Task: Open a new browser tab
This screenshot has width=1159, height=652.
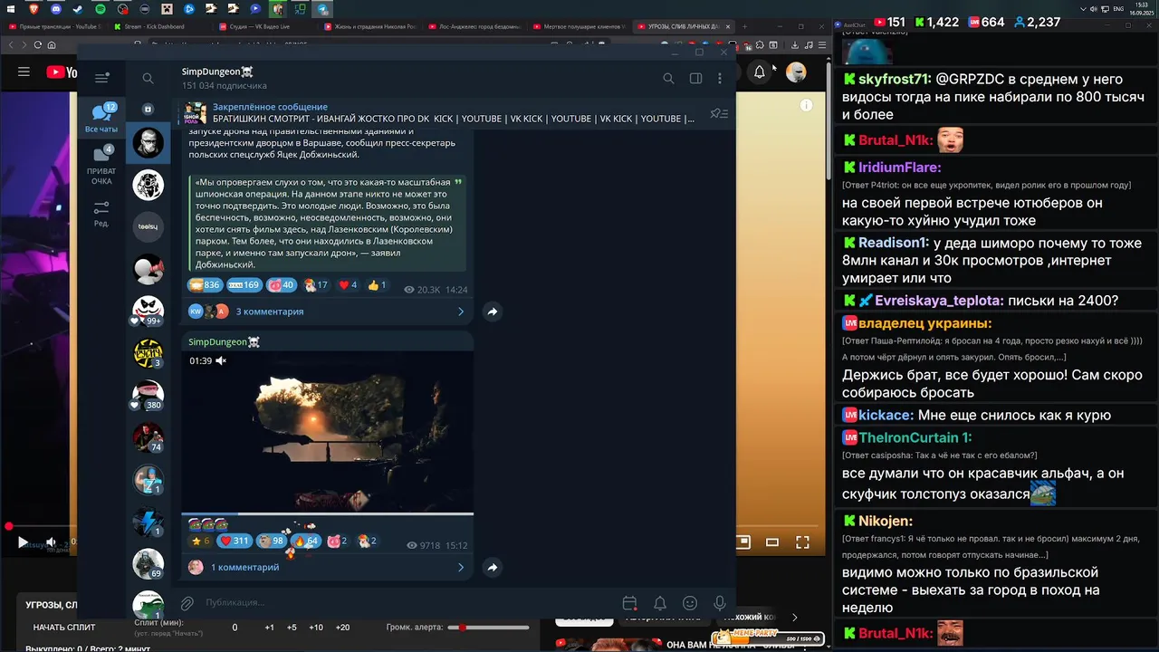Action: point(745,26)
